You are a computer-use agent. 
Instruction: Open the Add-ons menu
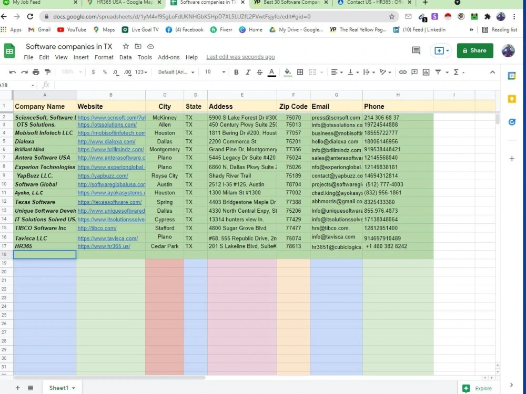[x=169, y=57]
